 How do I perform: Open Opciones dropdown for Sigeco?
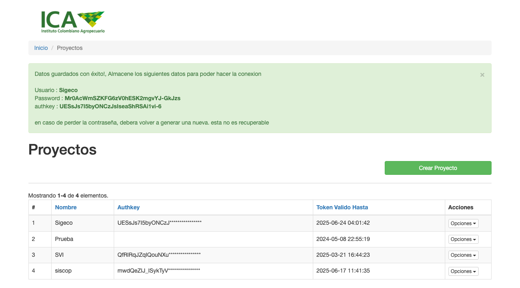click(x=463, y=224)
